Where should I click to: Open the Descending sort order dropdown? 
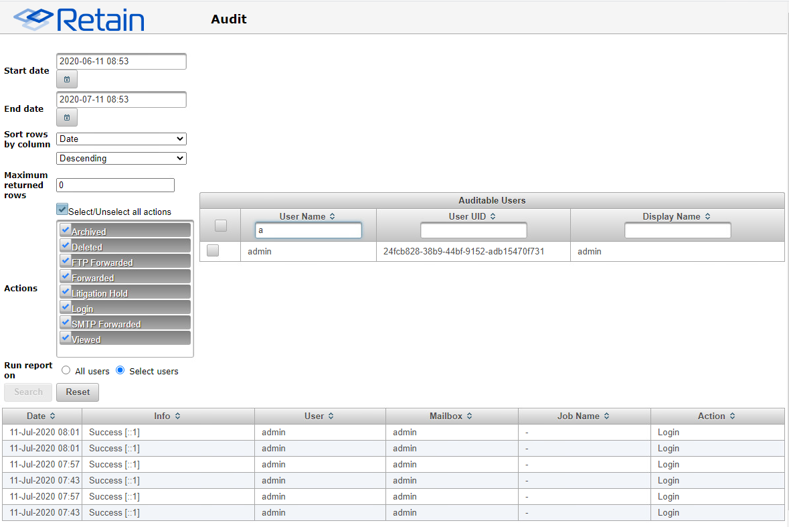[121, 158]
